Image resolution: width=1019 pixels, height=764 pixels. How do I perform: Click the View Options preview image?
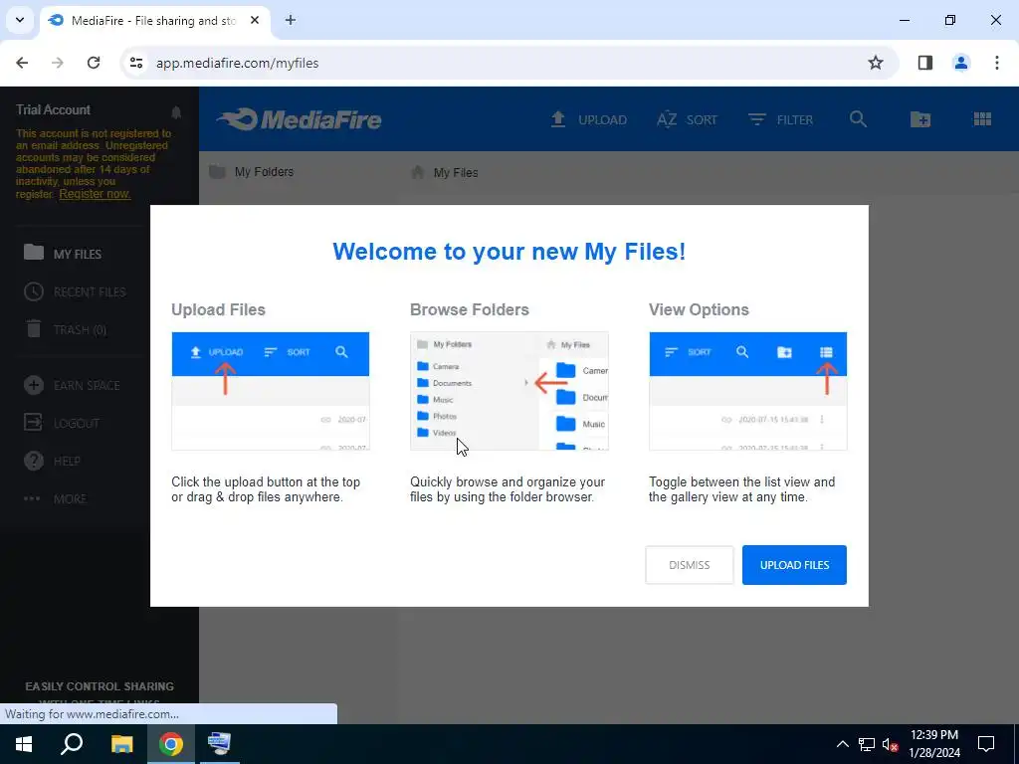[748, 391]
